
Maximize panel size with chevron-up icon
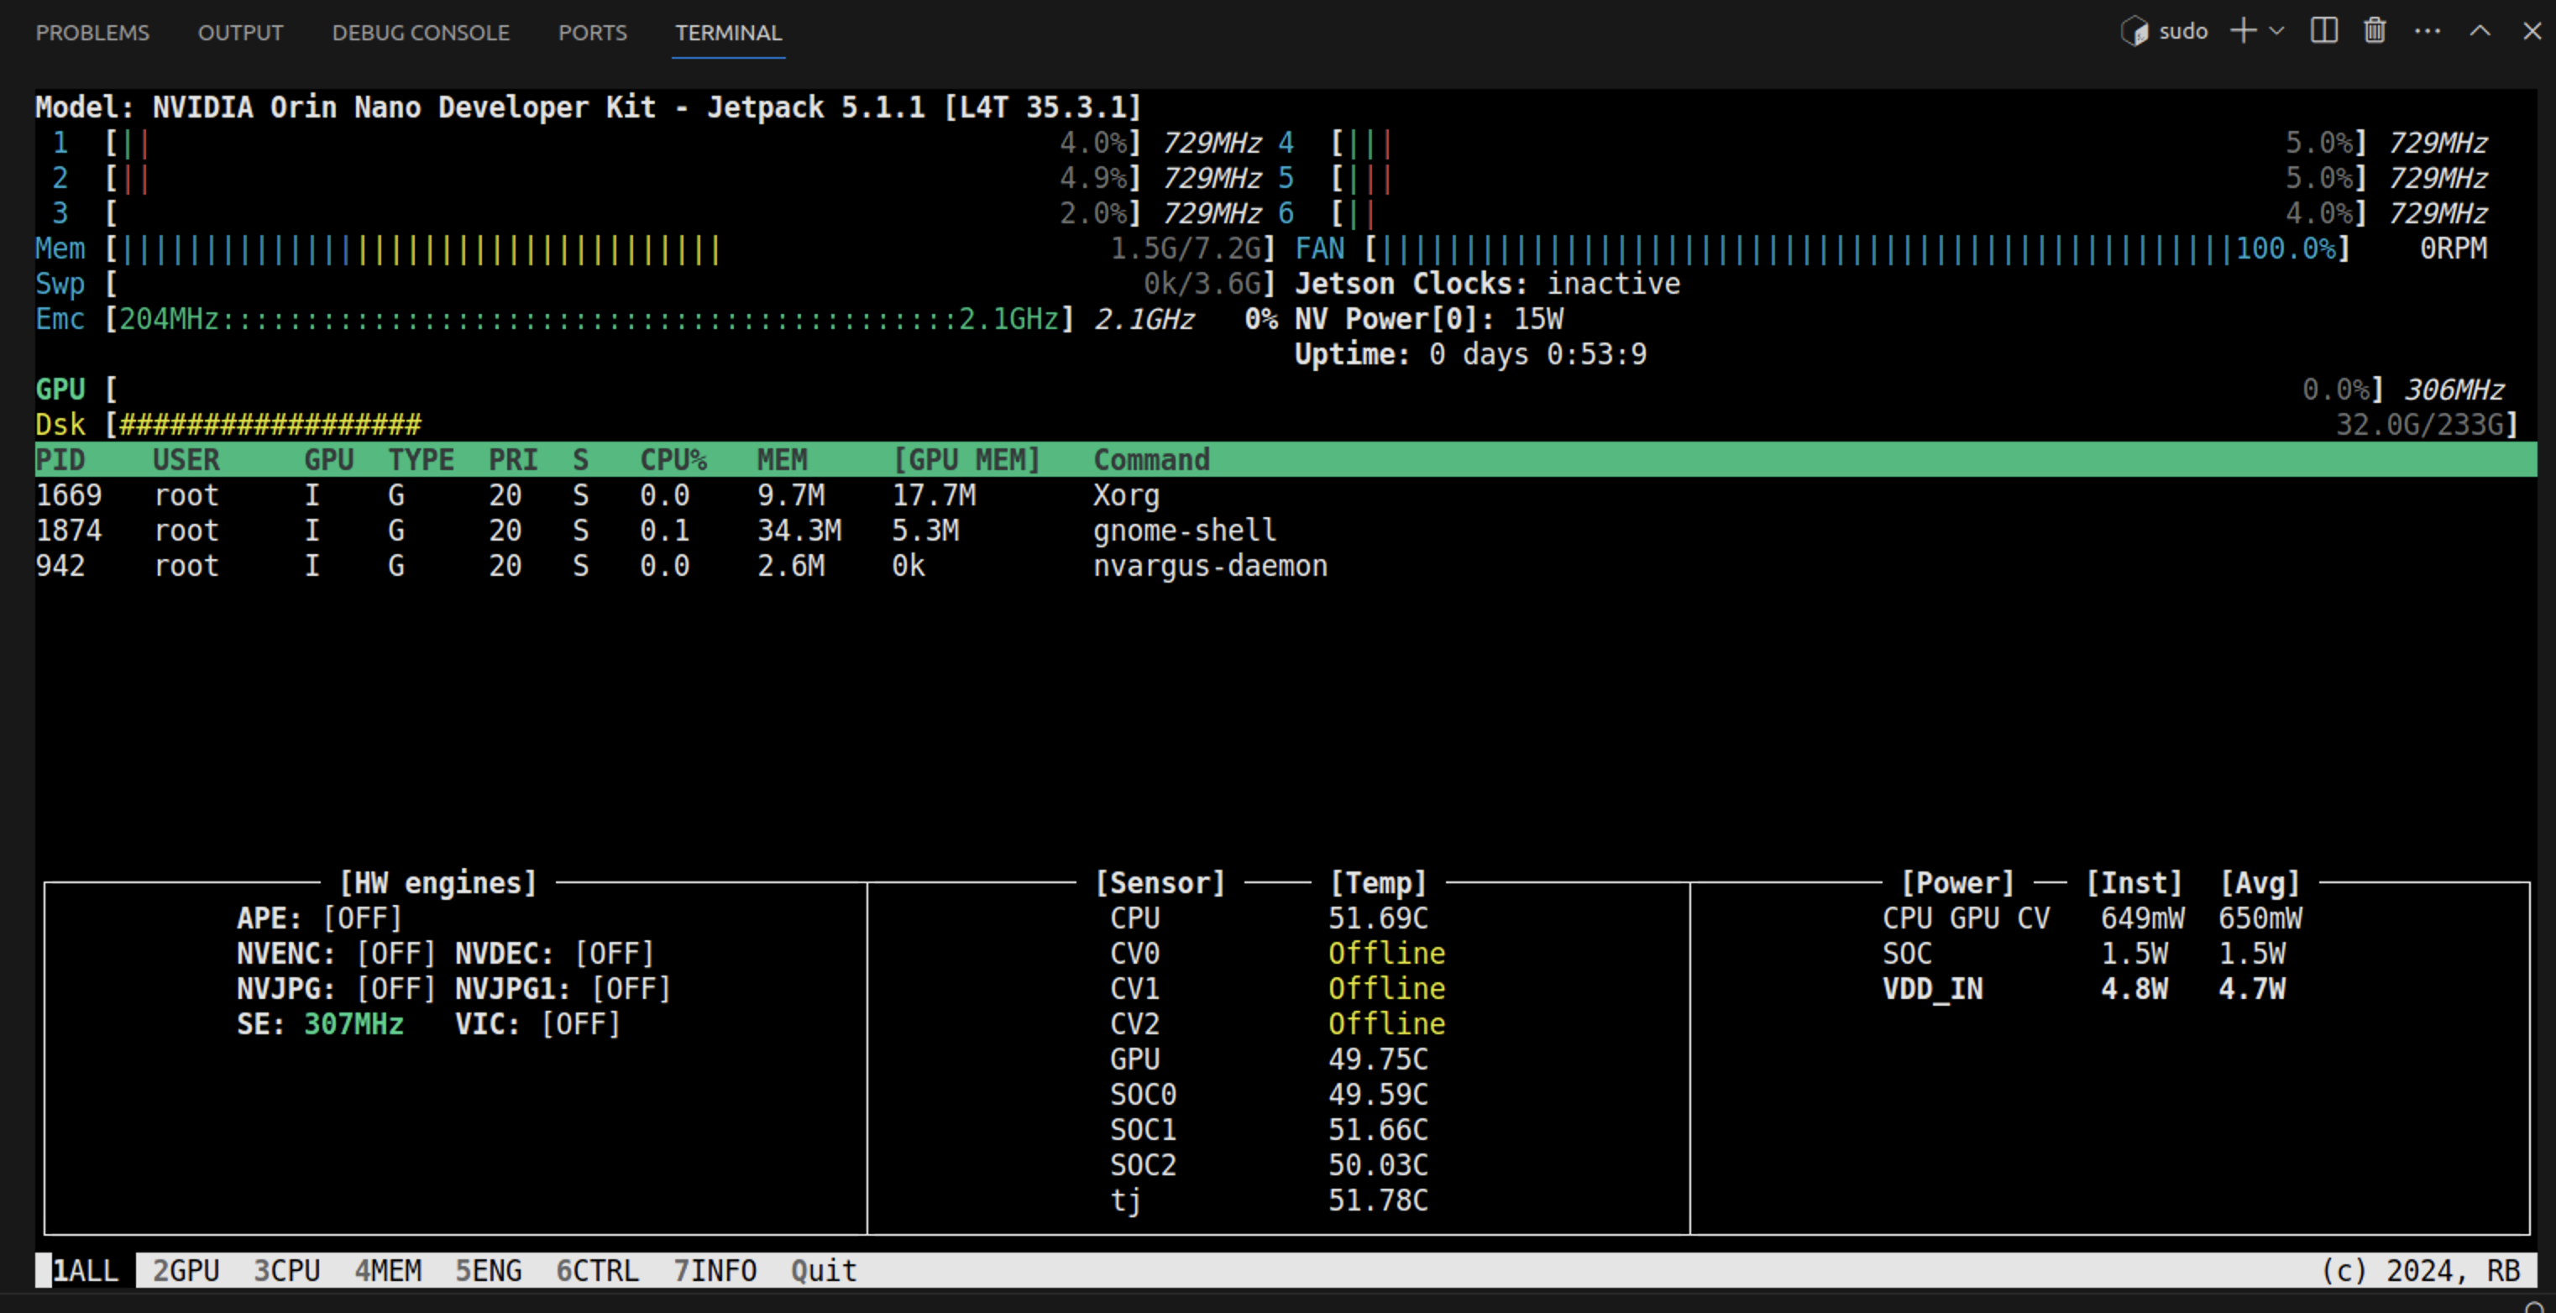[2480, 32]
